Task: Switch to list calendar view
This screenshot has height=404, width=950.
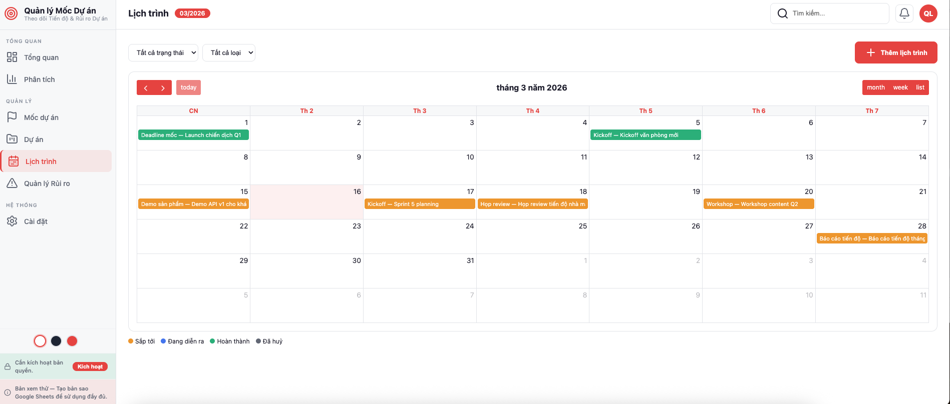Action: 920,87
